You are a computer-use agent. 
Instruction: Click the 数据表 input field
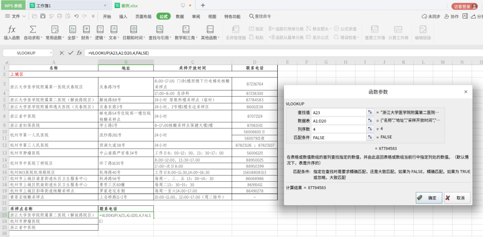(339, 121)
